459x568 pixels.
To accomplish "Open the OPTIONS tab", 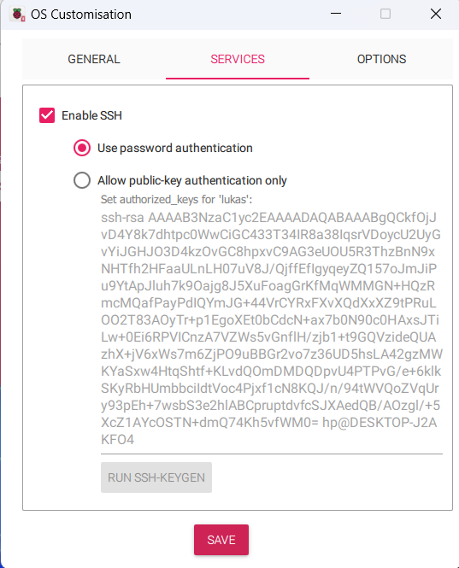I will point(381,59).
